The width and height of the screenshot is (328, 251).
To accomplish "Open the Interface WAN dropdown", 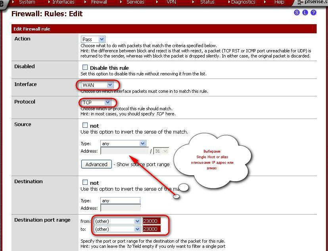I will (98, 85).
